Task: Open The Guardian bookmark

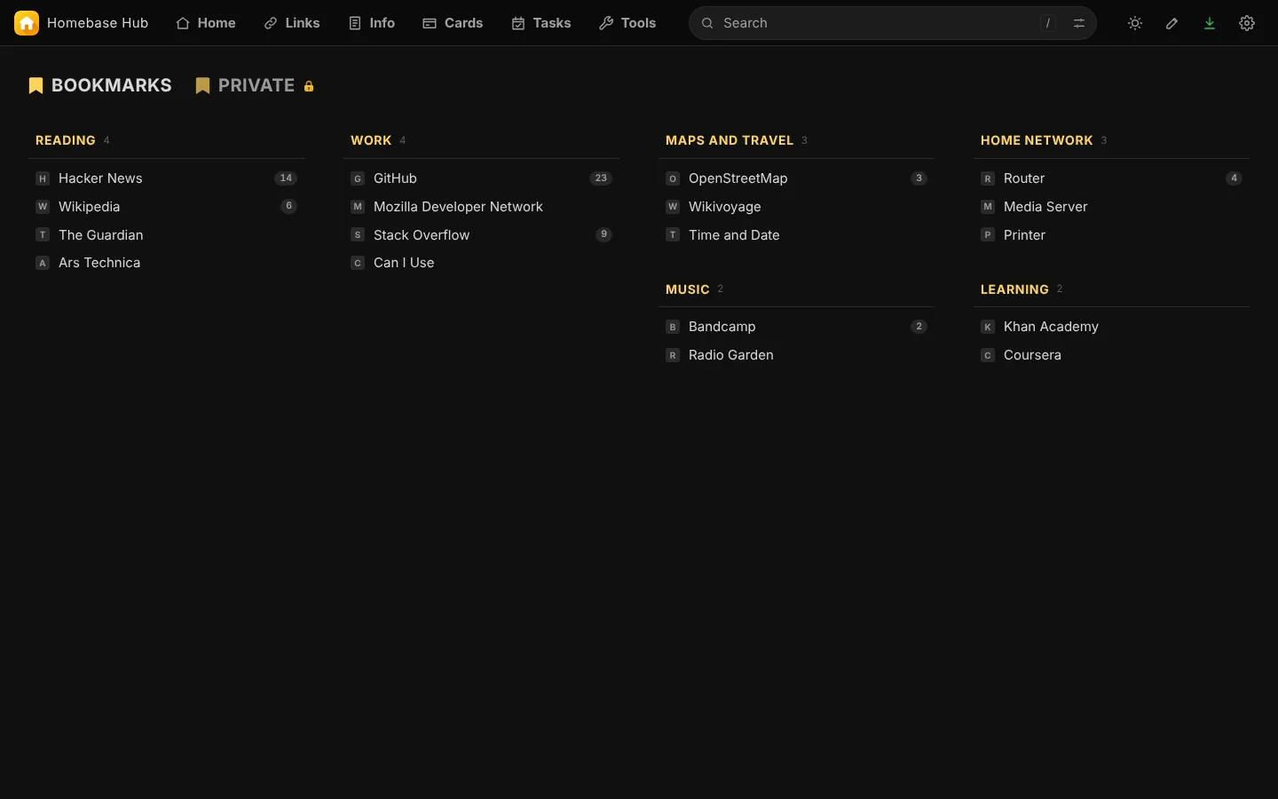Action: click(167, 234)
